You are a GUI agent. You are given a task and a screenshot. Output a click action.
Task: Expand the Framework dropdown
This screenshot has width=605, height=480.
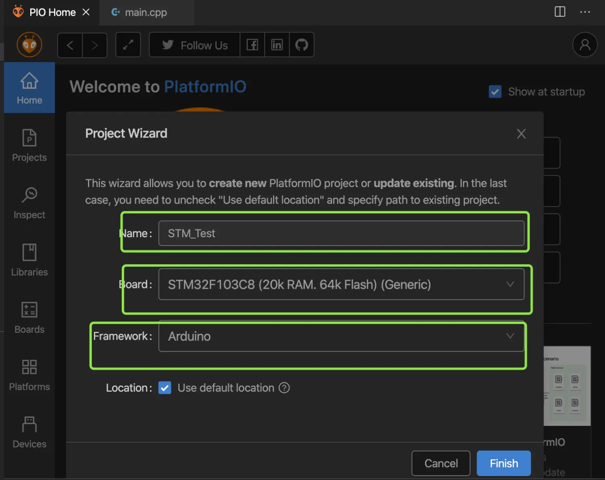[341, 336]
